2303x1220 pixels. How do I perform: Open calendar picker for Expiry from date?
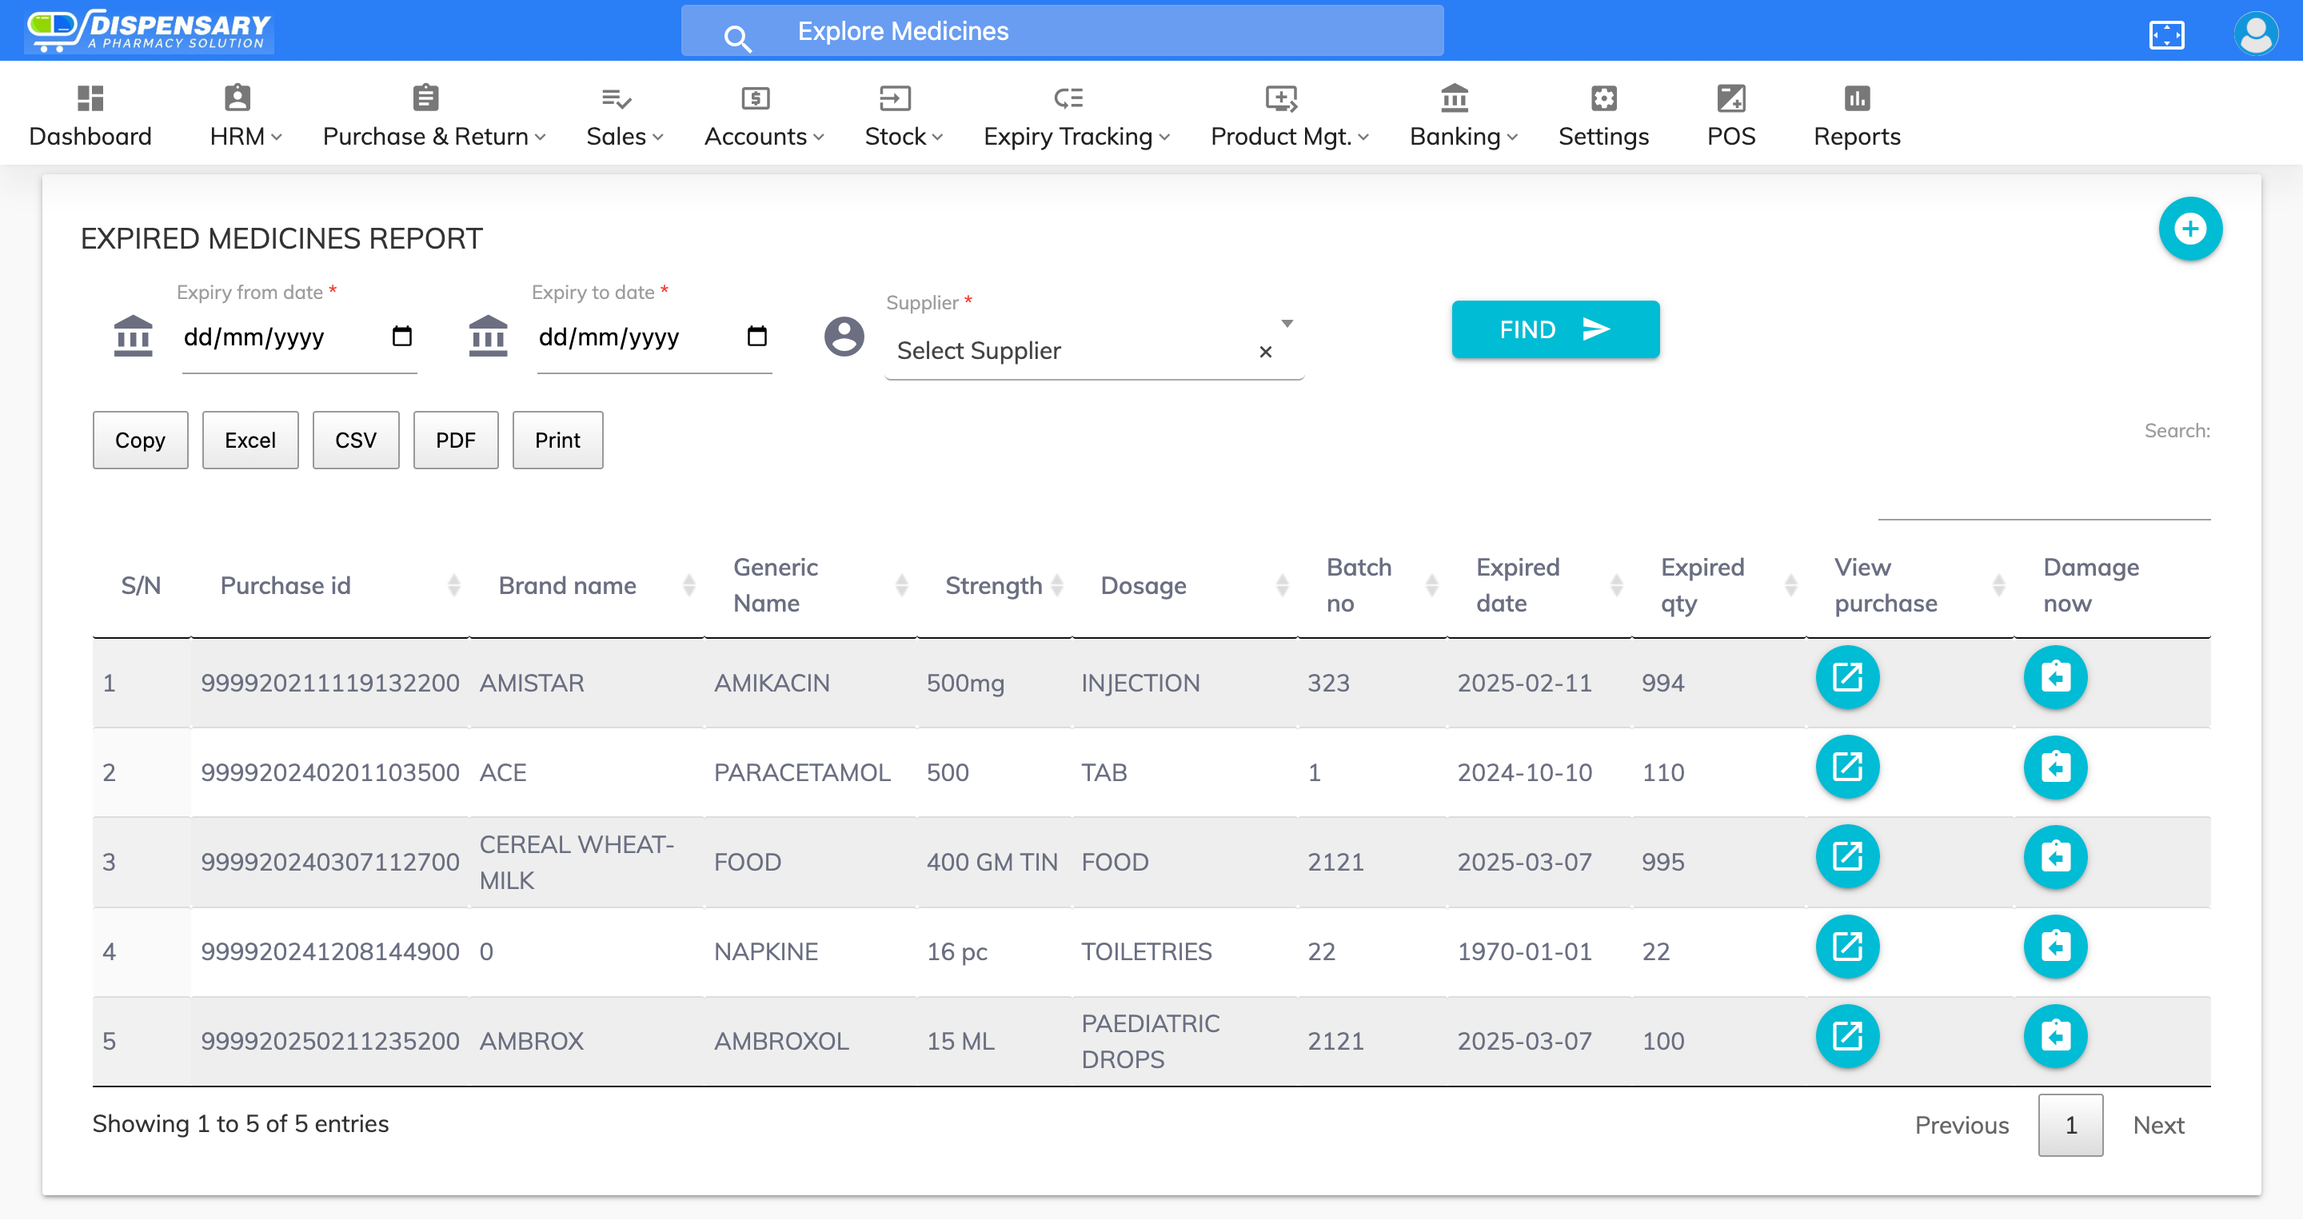click(401, 336)
